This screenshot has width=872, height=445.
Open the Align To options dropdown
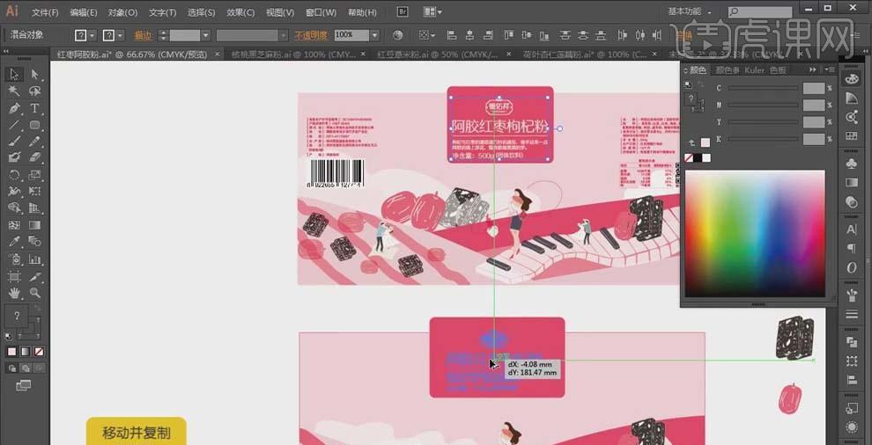pyautogui.click(x=426, y=35)
